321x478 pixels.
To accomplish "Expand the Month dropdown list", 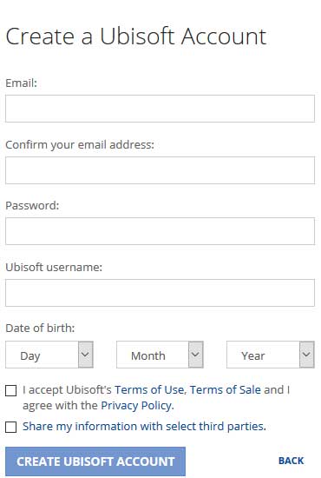I will point(160,355).
